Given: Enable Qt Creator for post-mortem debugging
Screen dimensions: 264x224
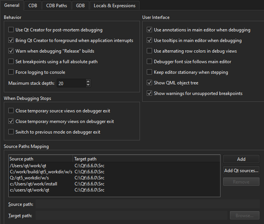Looking at the screenshot, I should click(11, 30).
